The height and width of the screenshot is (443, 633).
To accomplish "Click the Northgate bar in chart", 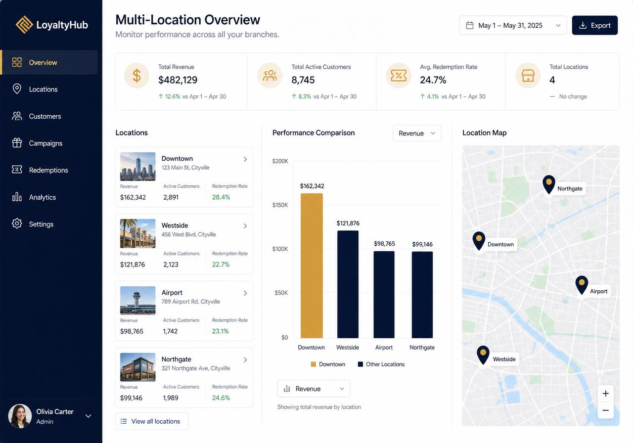I will coord(422,295).
